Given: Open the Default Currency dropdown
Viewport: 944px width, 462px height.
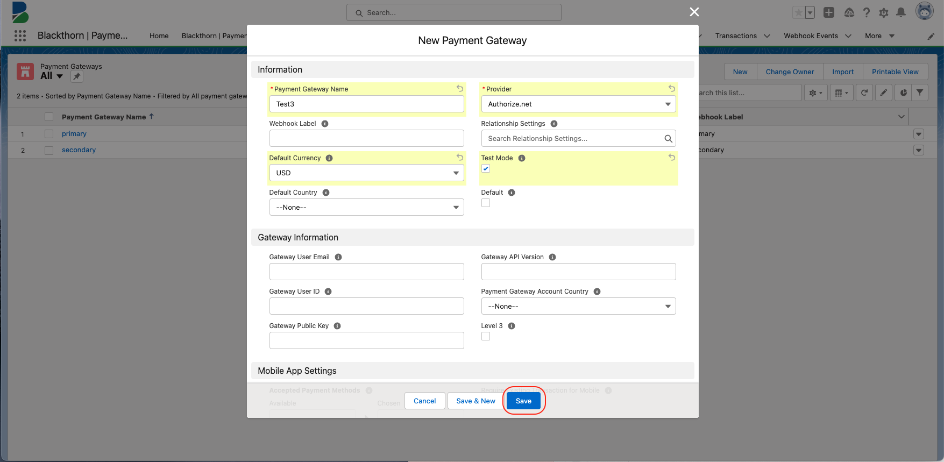Looking at the screenshot, I should tap(366, 173).
